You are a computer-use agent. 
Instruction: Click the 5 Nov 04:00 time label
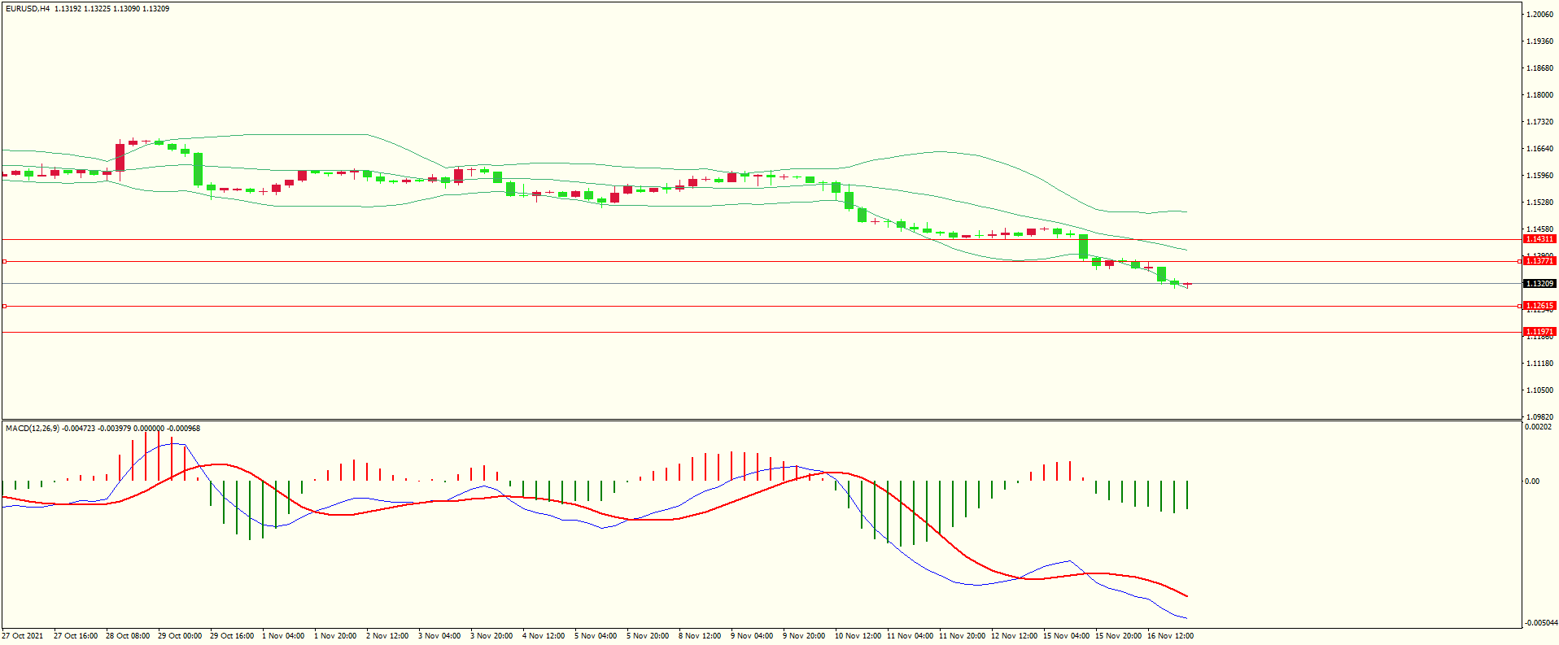tap(596, 636)
